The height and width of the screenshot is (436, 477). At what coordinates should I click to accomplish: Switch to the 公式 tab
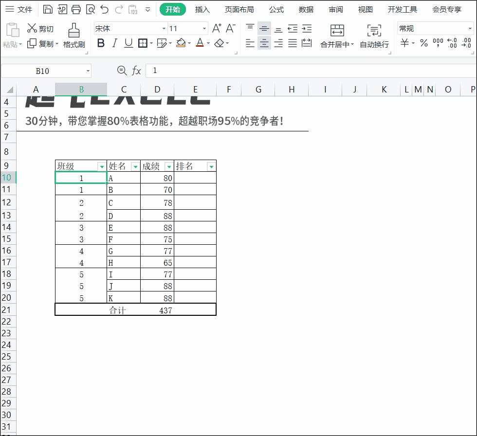[276, 10]
